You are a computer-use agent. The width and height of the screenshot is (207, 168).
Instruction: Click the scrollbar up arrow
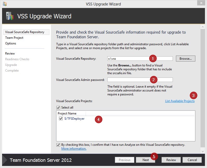(203, 27)
